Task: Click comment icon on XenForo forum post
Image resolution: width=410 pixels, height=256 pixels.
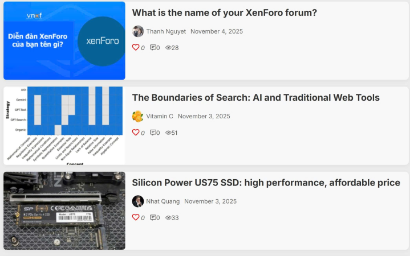Action: tap(153, 48)
